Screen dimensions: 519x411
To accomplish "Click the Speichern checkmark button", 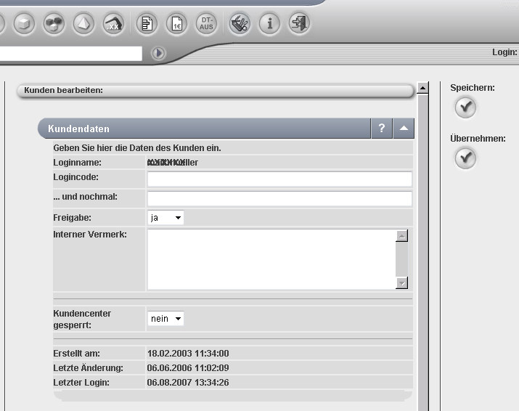I will pos(465,108).
